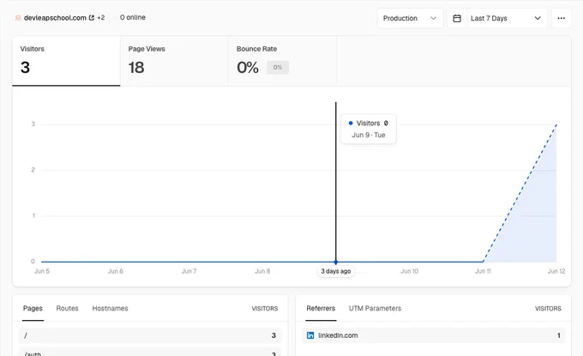
Task: Click the Jun 8 x-axis label
Action: (262, 271)
